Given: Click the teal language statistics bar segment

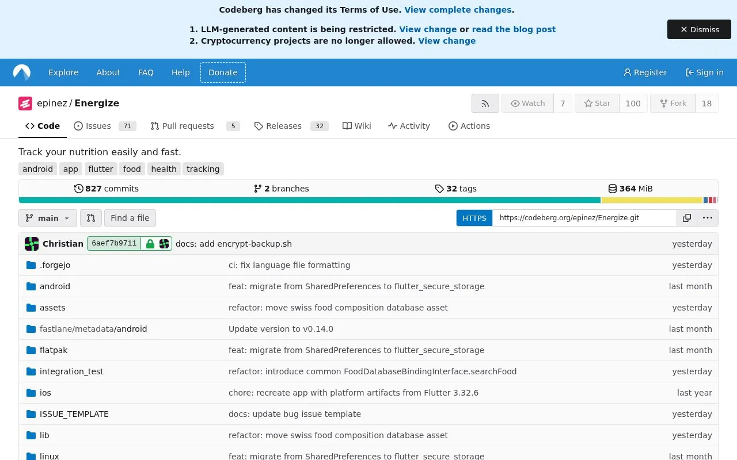Looking at the screenshot, I should (310, 200).
